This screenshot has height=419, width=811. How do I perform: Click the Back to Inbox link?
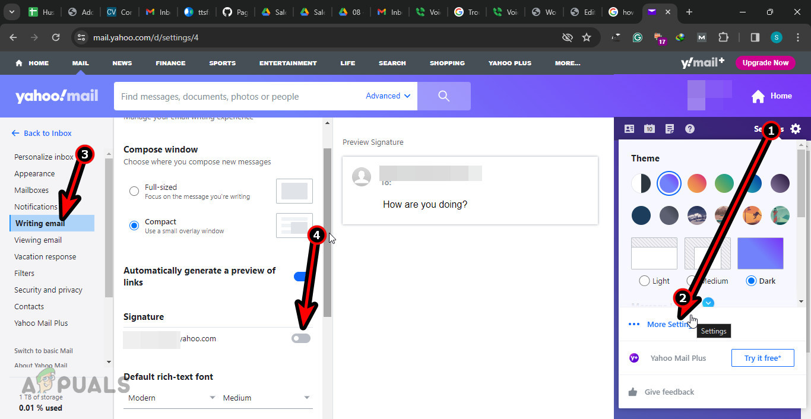click(41, 133)
